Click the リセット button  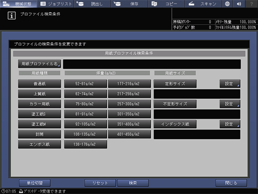click(x=100, y=183)
